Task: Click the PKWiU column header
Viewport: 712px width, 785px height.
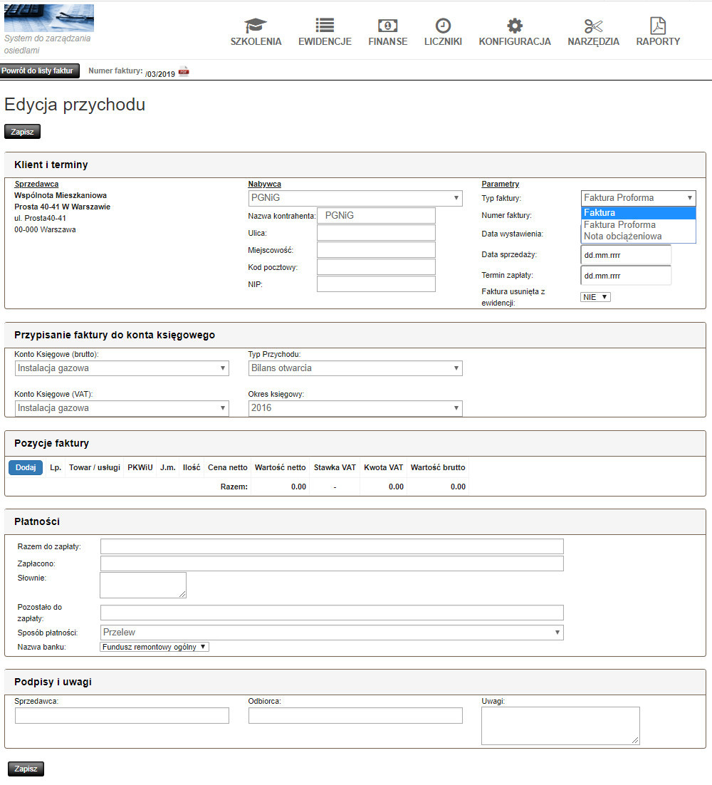Action: (140, 467)
